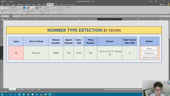Screen dimensions: 170x96
Task: Open the File tab
Action: pyautogui.click(x=2, y=5)
